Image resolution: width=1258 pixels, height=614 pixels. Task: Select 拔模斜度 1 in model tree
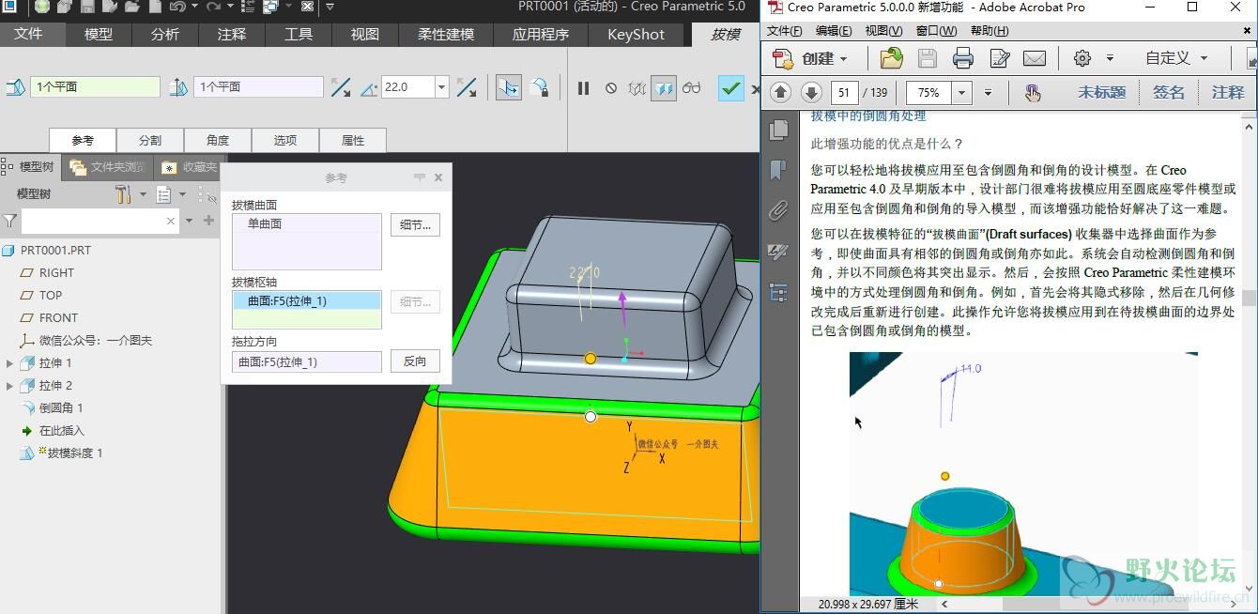(75, 453)
